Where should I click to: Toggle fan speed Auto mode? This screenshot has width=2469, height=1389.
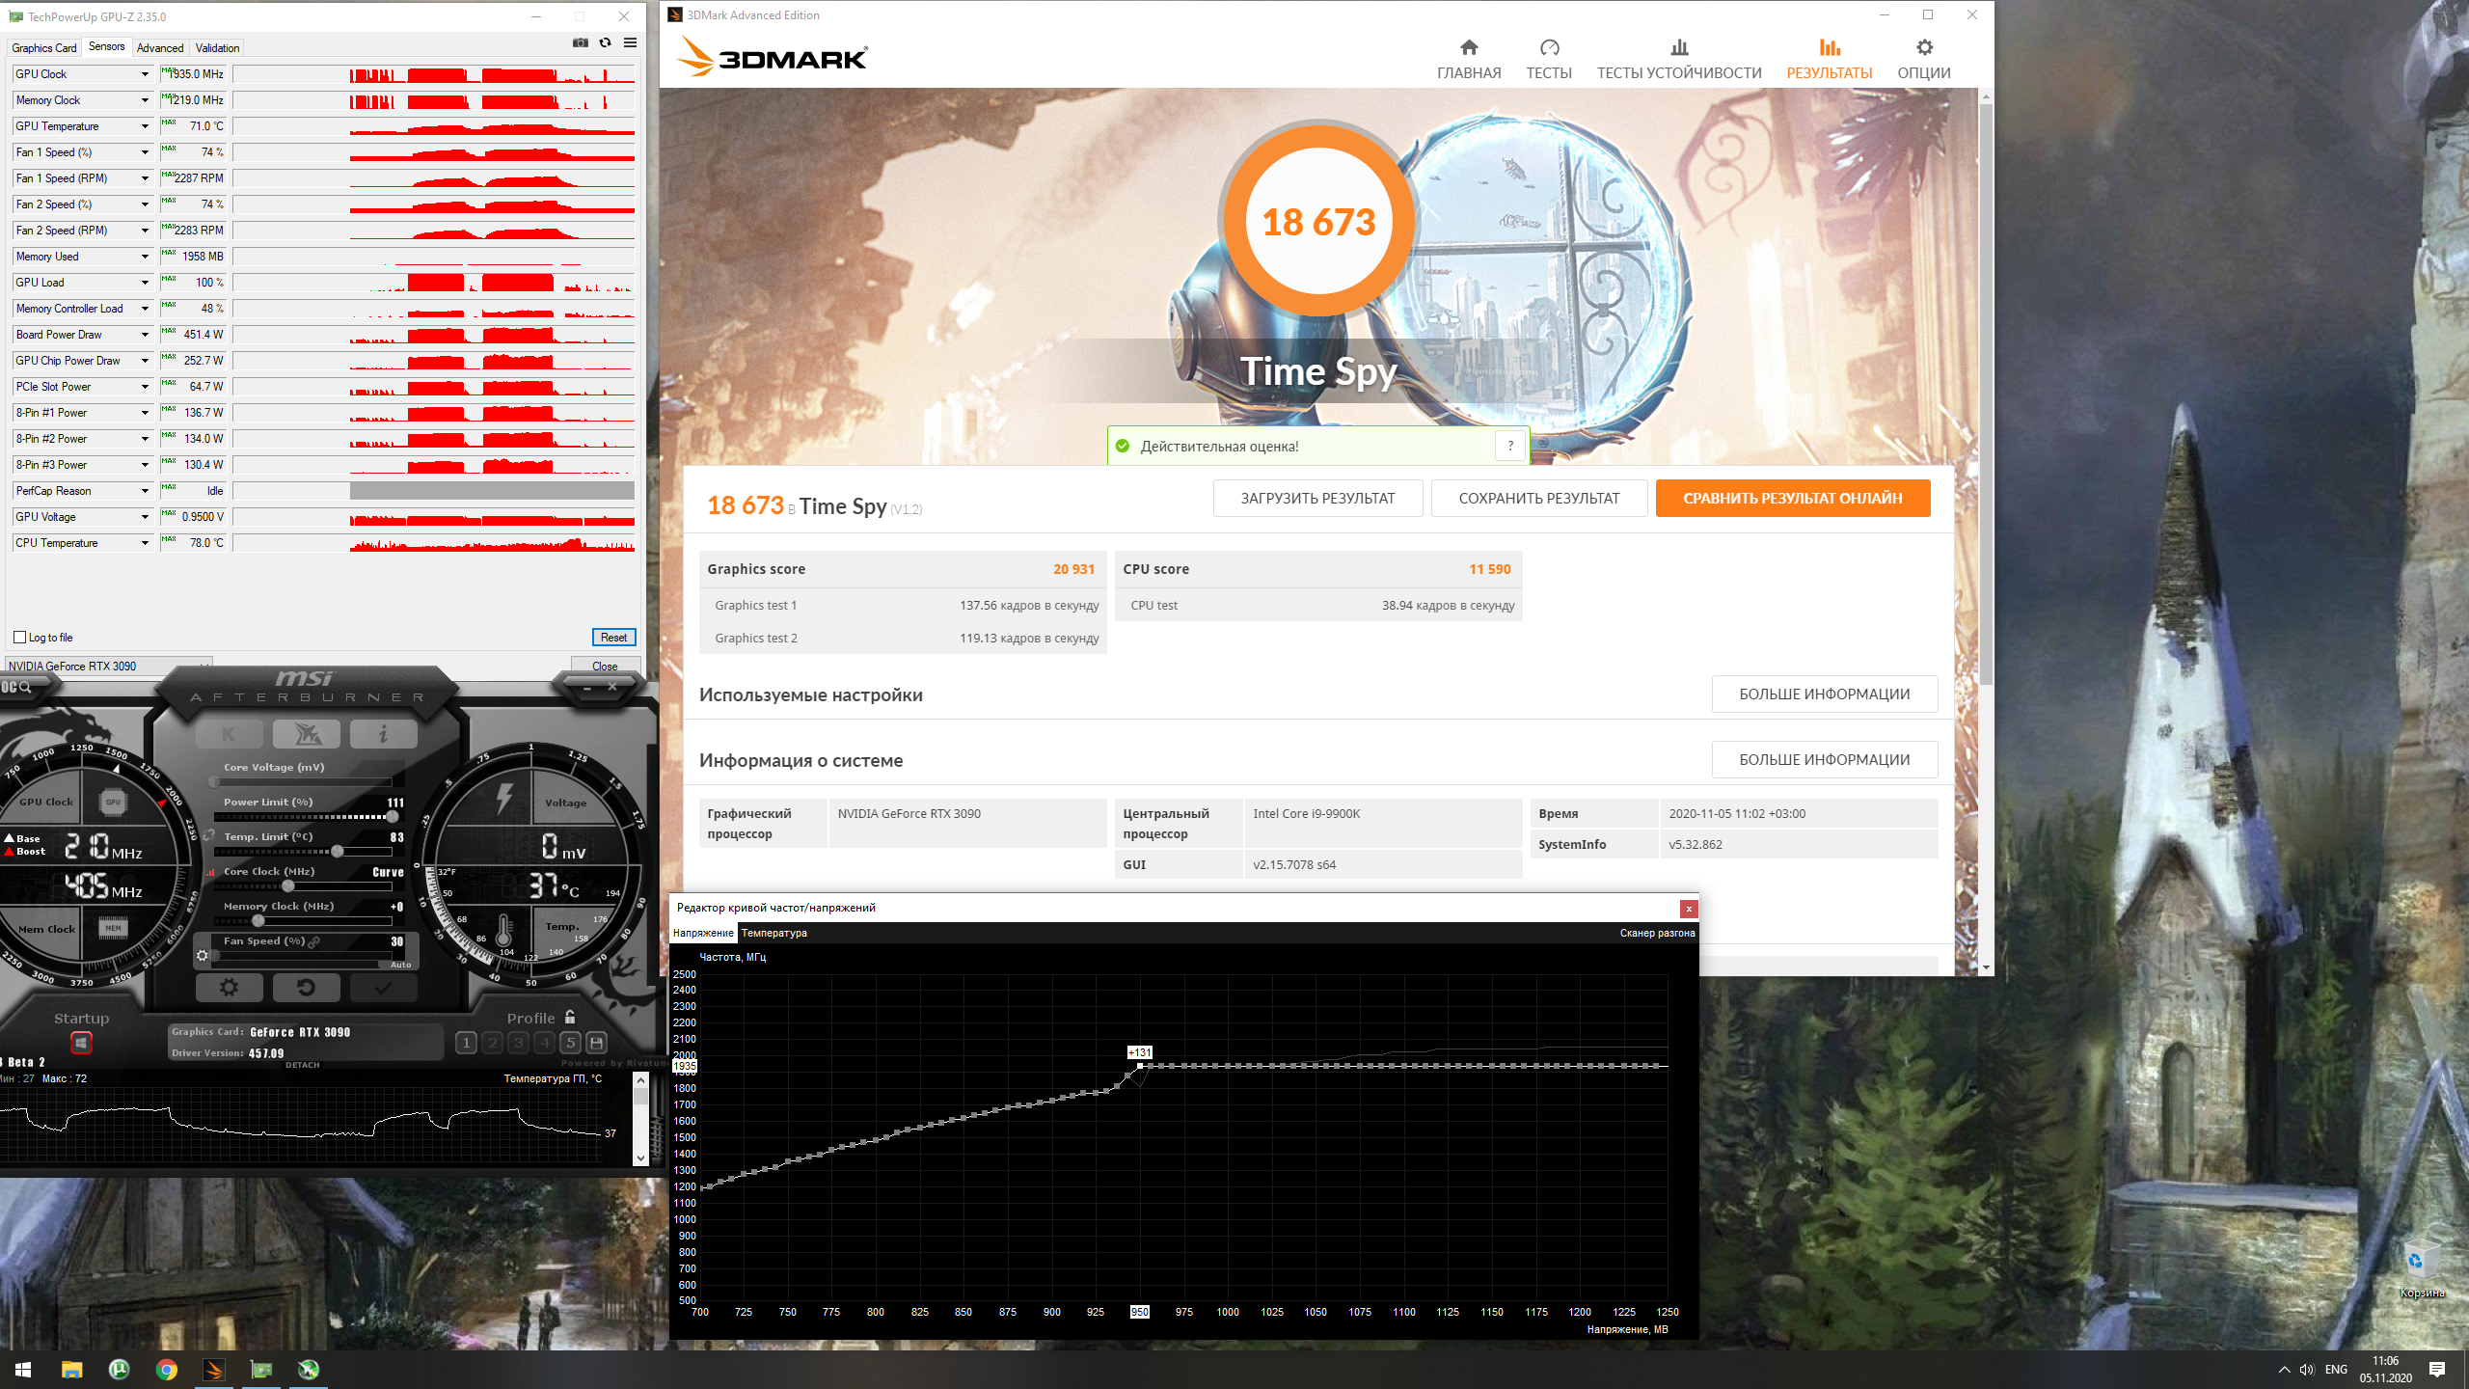400,965
